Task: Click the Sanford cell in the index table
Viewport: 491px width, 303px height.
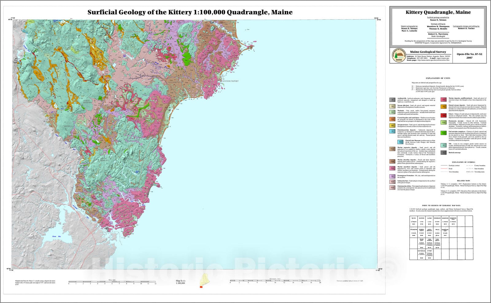Action: 422,221
